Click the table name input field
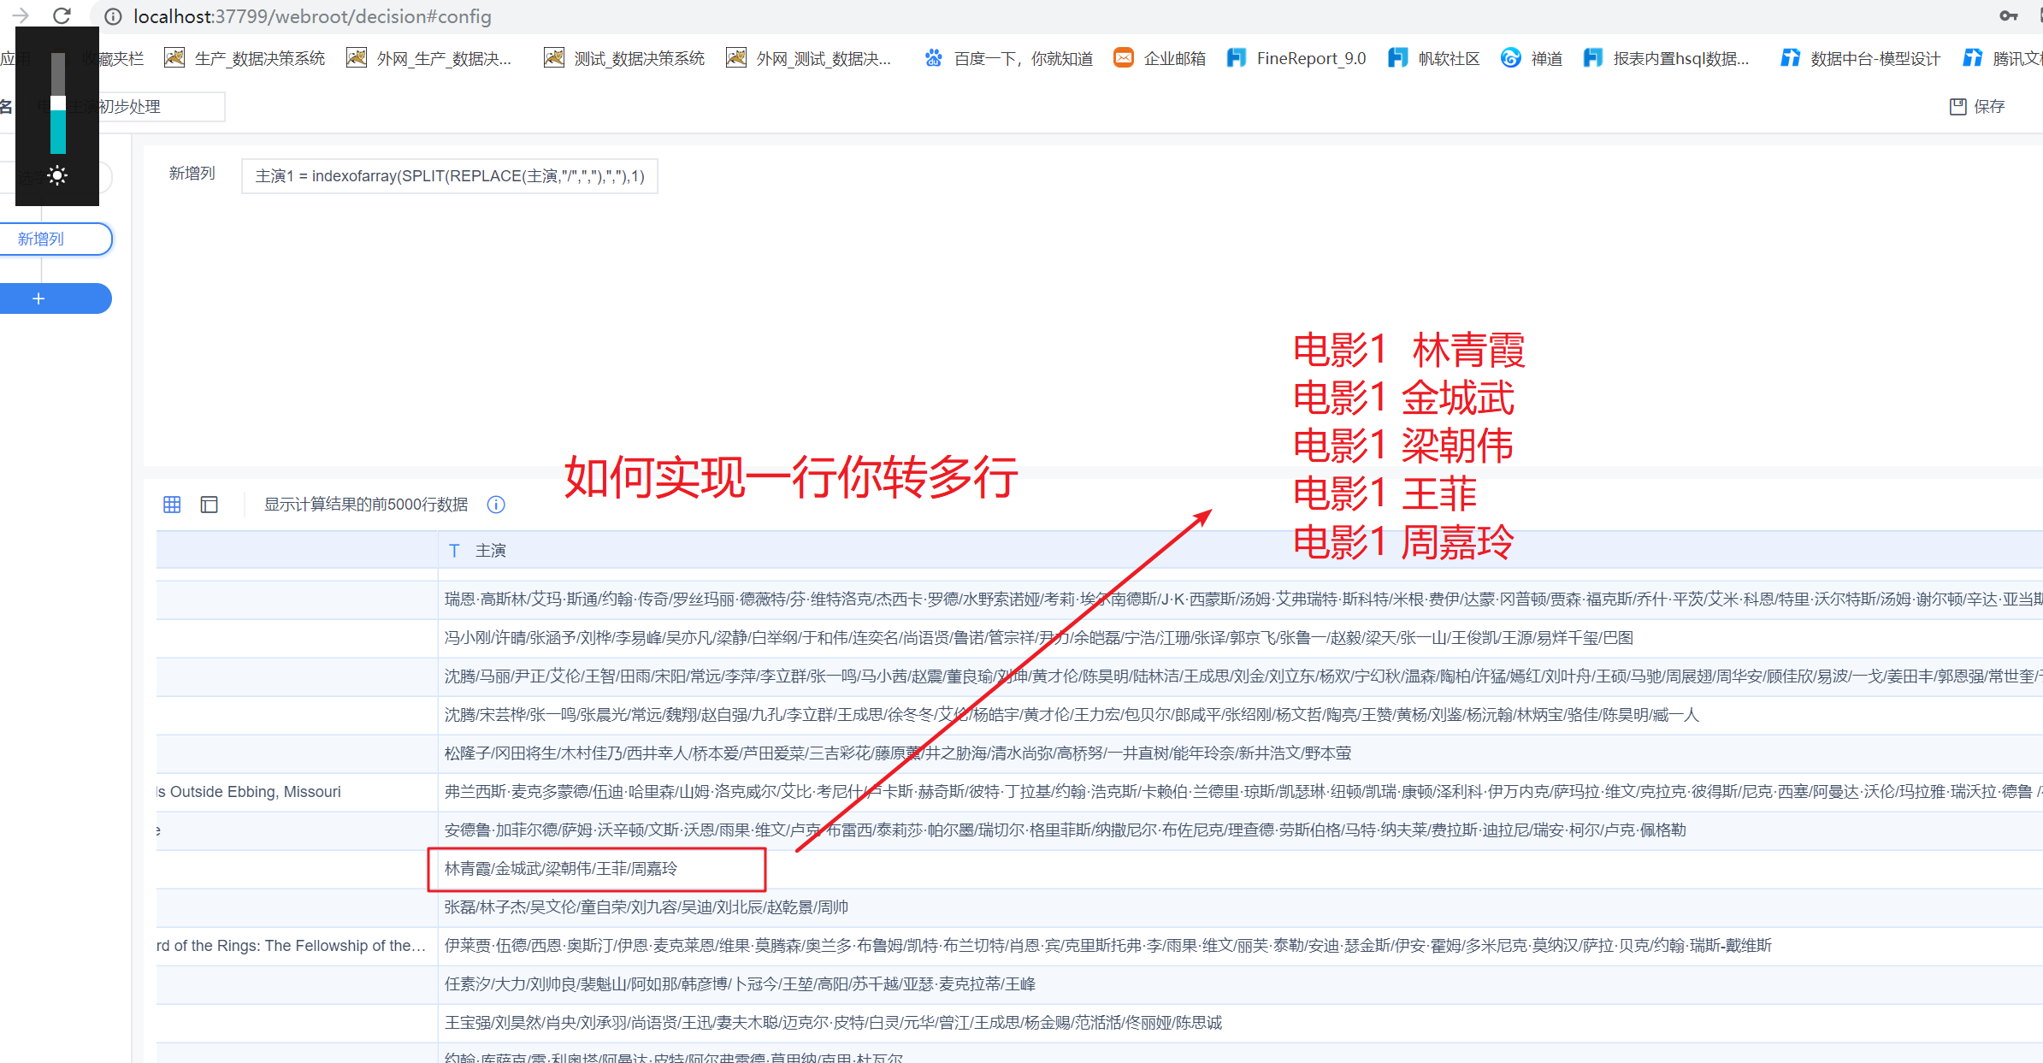Viewport: 2043px width, 1063px height. (x=128, y=107)
